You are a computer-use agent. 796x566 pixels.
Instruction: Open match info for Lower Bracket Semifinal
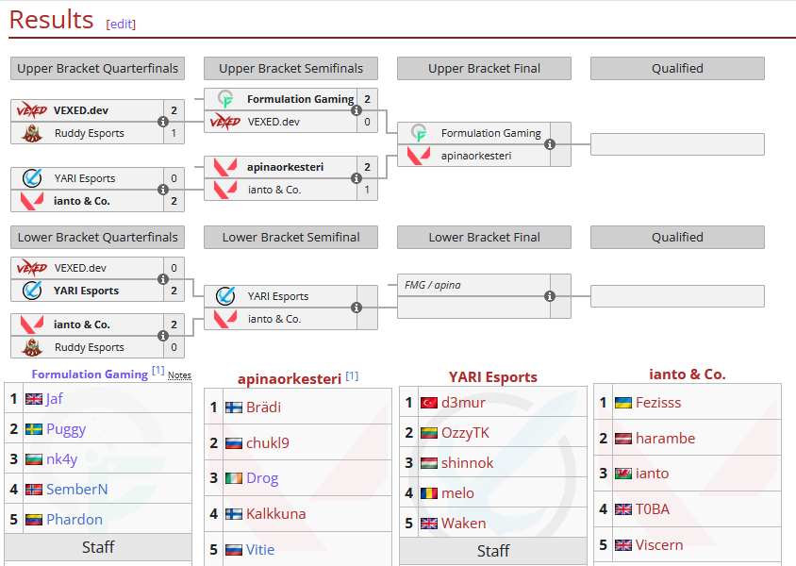pyautogui.click(x=357, y=308)
